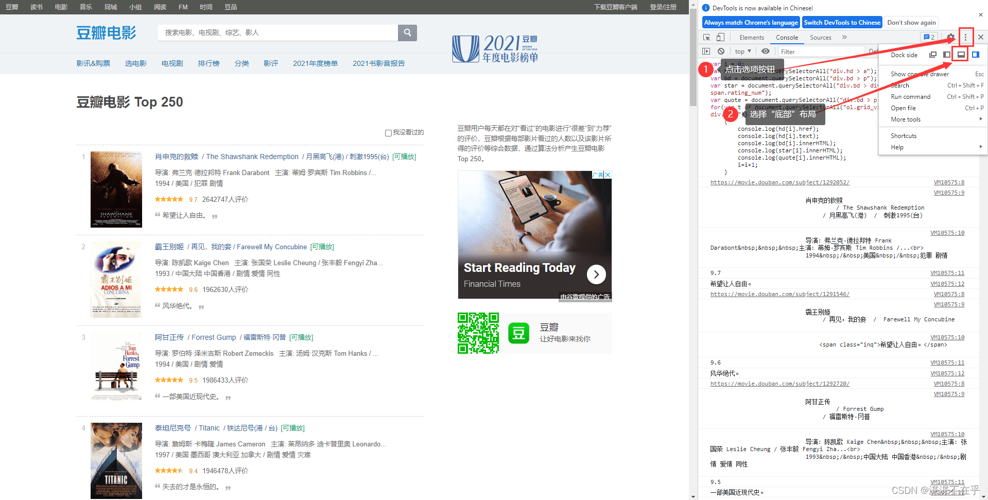Click the Douban QR code image

[478, 333]
